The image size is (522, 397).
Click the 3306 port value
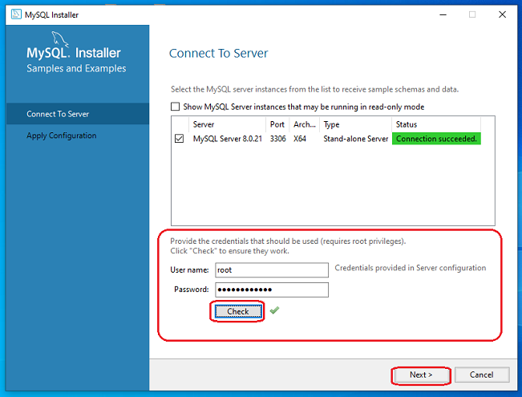pos(278,139)
